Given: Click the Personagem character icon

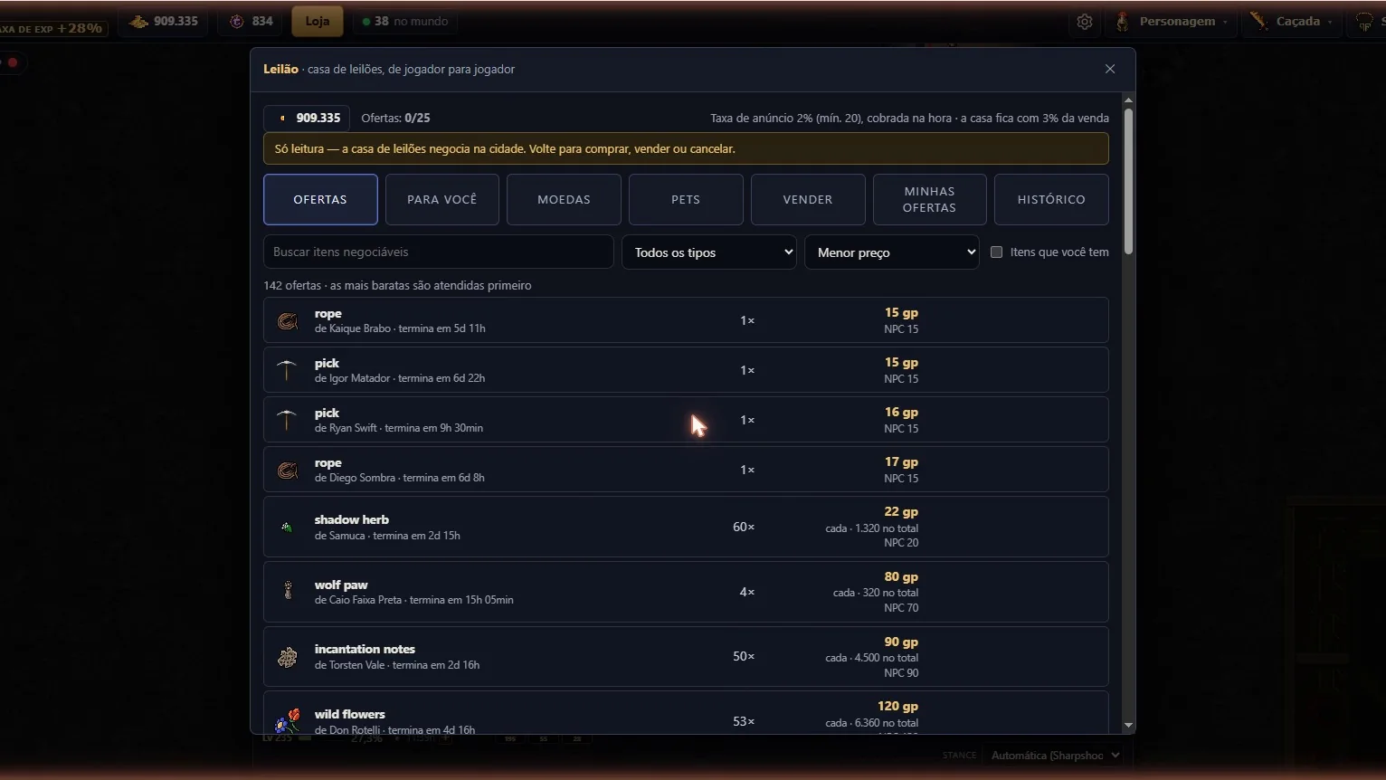Looking at the screenshot, I should 1123,21.
